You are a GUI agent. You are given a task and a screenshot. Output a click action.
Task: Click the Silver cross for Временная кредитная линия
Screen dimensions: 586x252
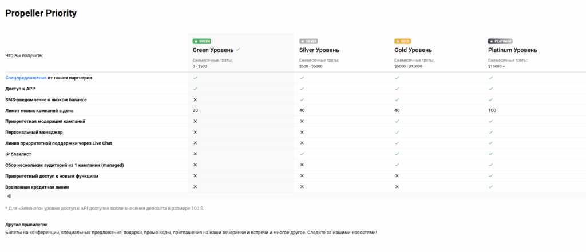[x=302, y=187]
